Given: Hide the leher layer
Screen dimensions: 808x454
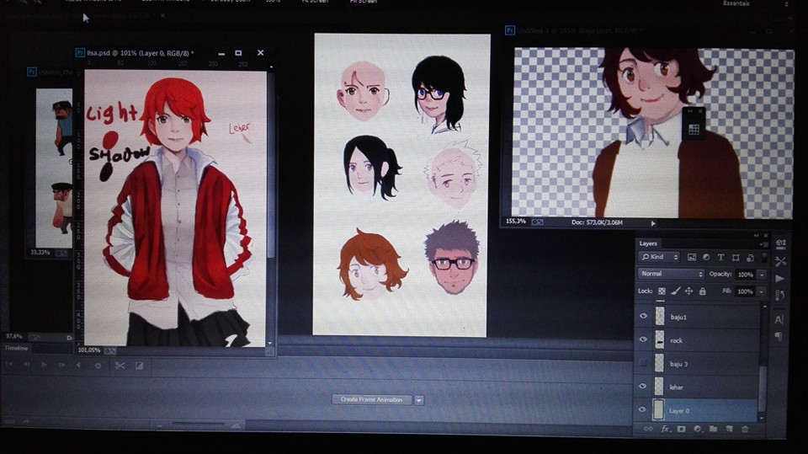Looking at the screenshot, I should 643,386.
